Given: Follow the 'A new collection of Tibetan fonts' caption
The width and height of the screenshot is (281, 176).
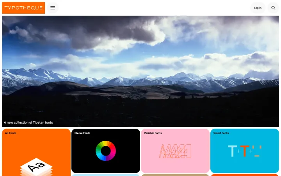Looking at the screenshot, I should [x=28, y=122].
